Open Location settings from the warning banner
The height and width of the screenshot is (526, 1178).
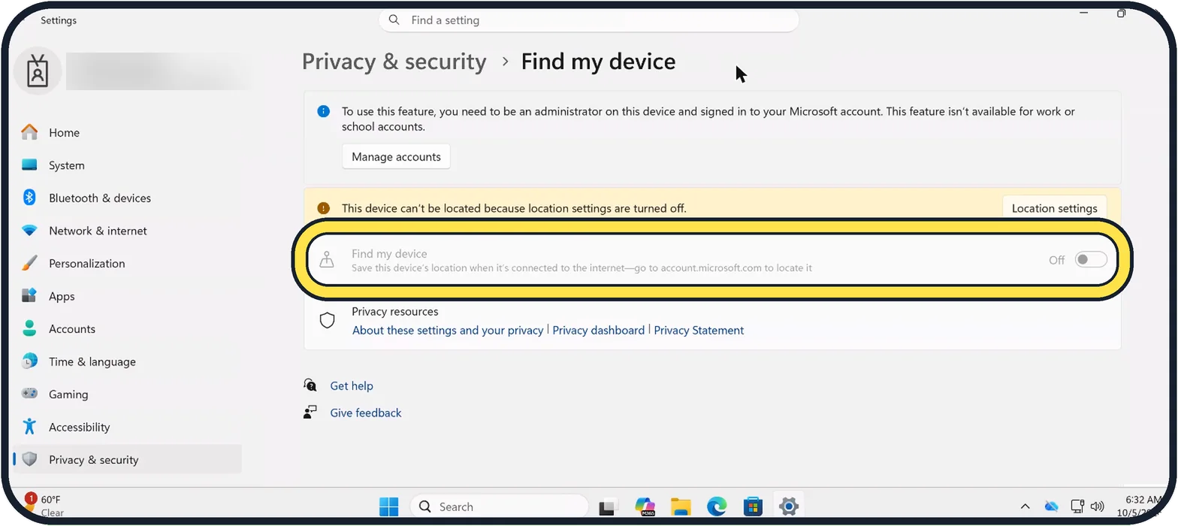(x=1054, y=208)
